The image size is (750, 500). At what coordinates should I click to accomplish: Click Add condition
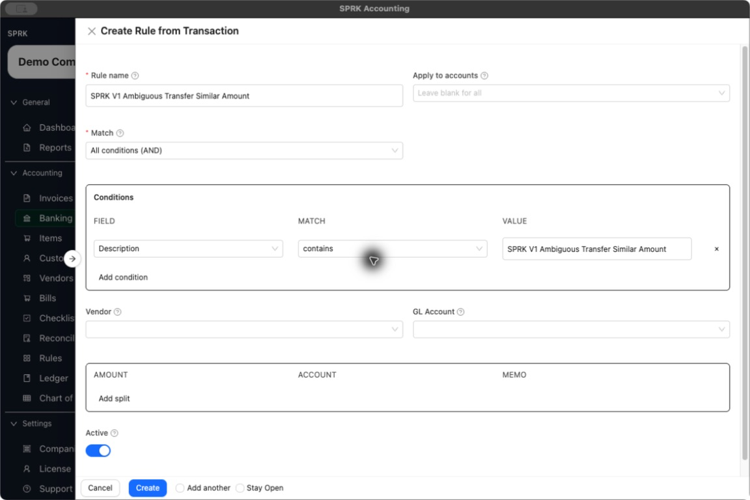click(124, 277)
